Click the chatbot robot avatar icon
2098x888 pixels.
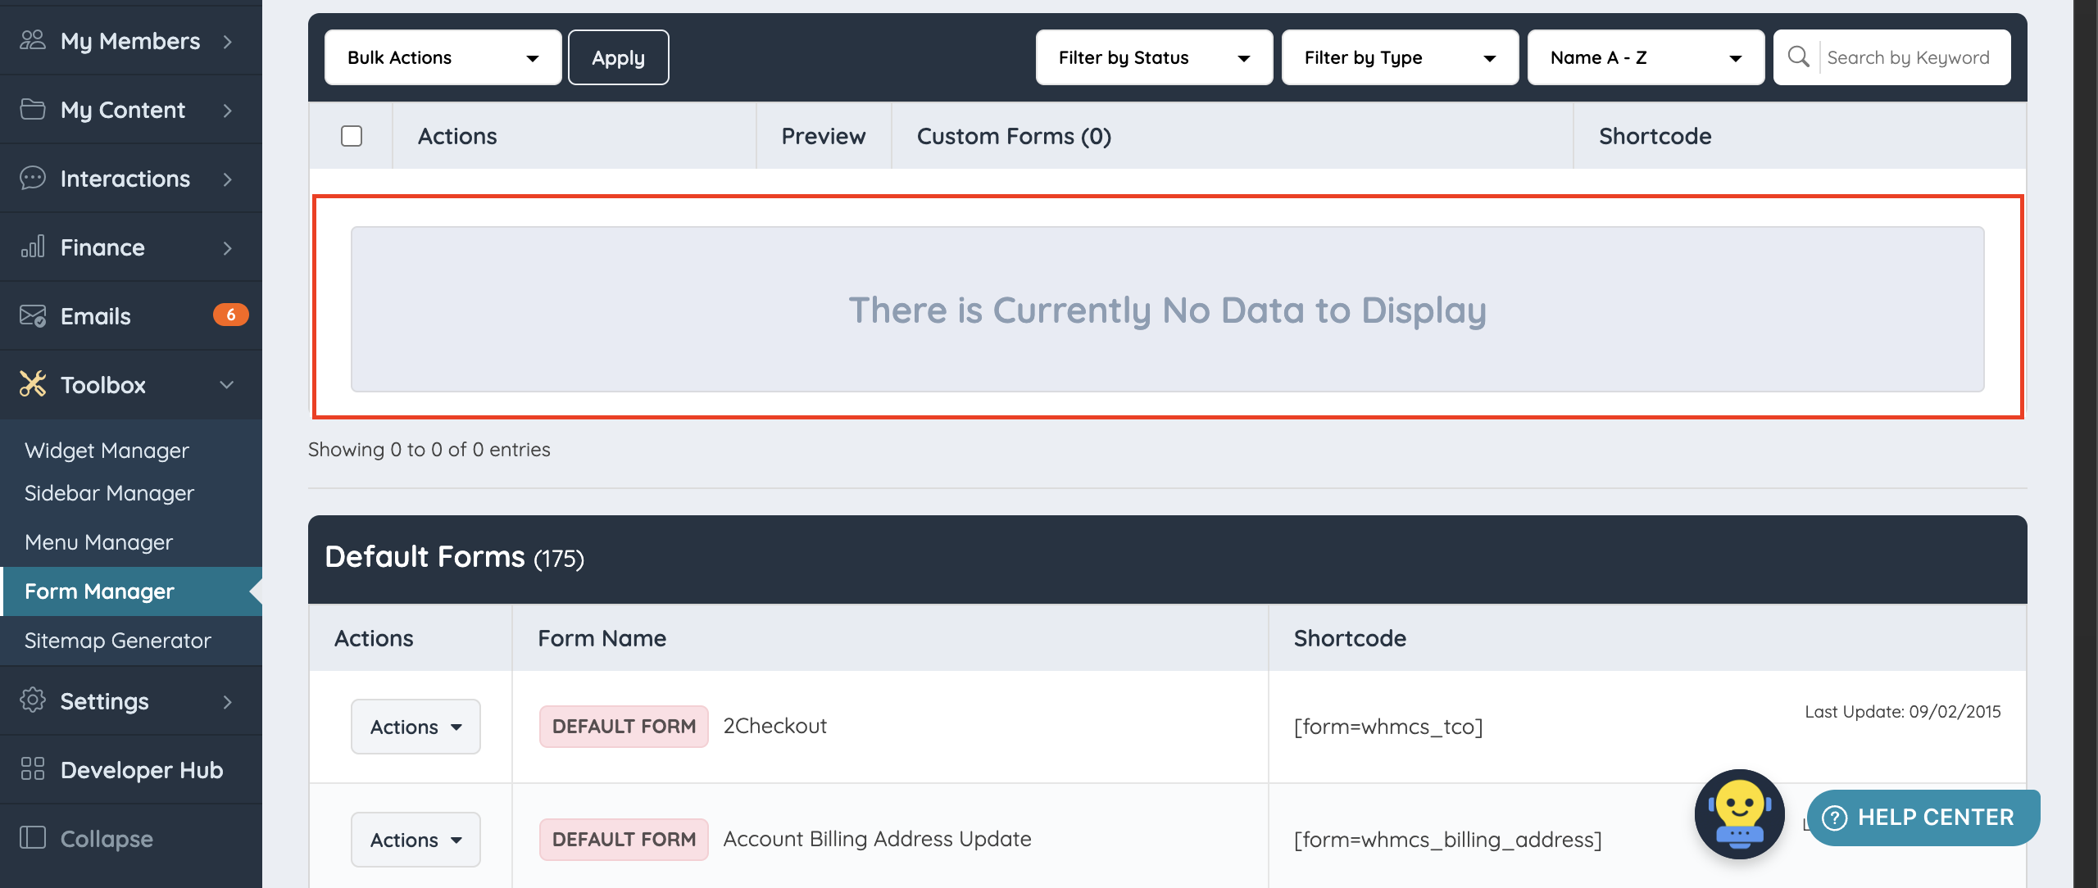tap(1739, 813)
